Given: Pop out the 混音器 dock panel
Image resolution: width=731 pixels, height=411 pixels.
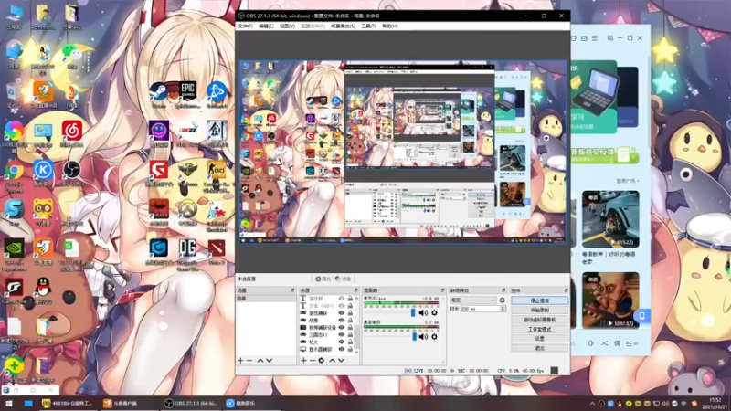Looking at the screenshot, I should point(442,290).
